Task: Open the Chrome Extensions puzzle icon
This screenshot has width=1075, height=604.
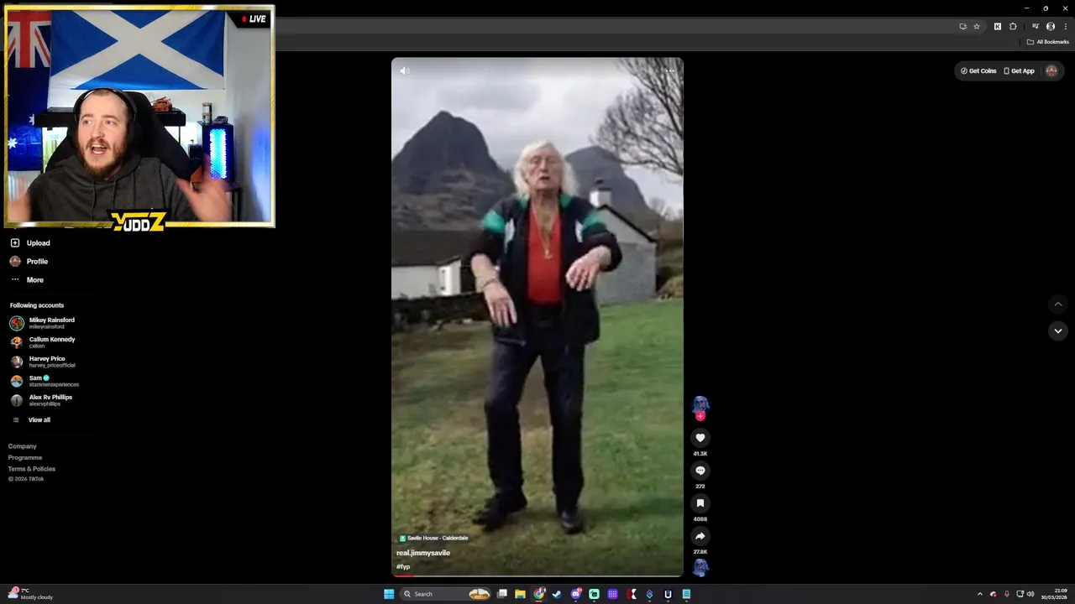Action: point(1013,27)
